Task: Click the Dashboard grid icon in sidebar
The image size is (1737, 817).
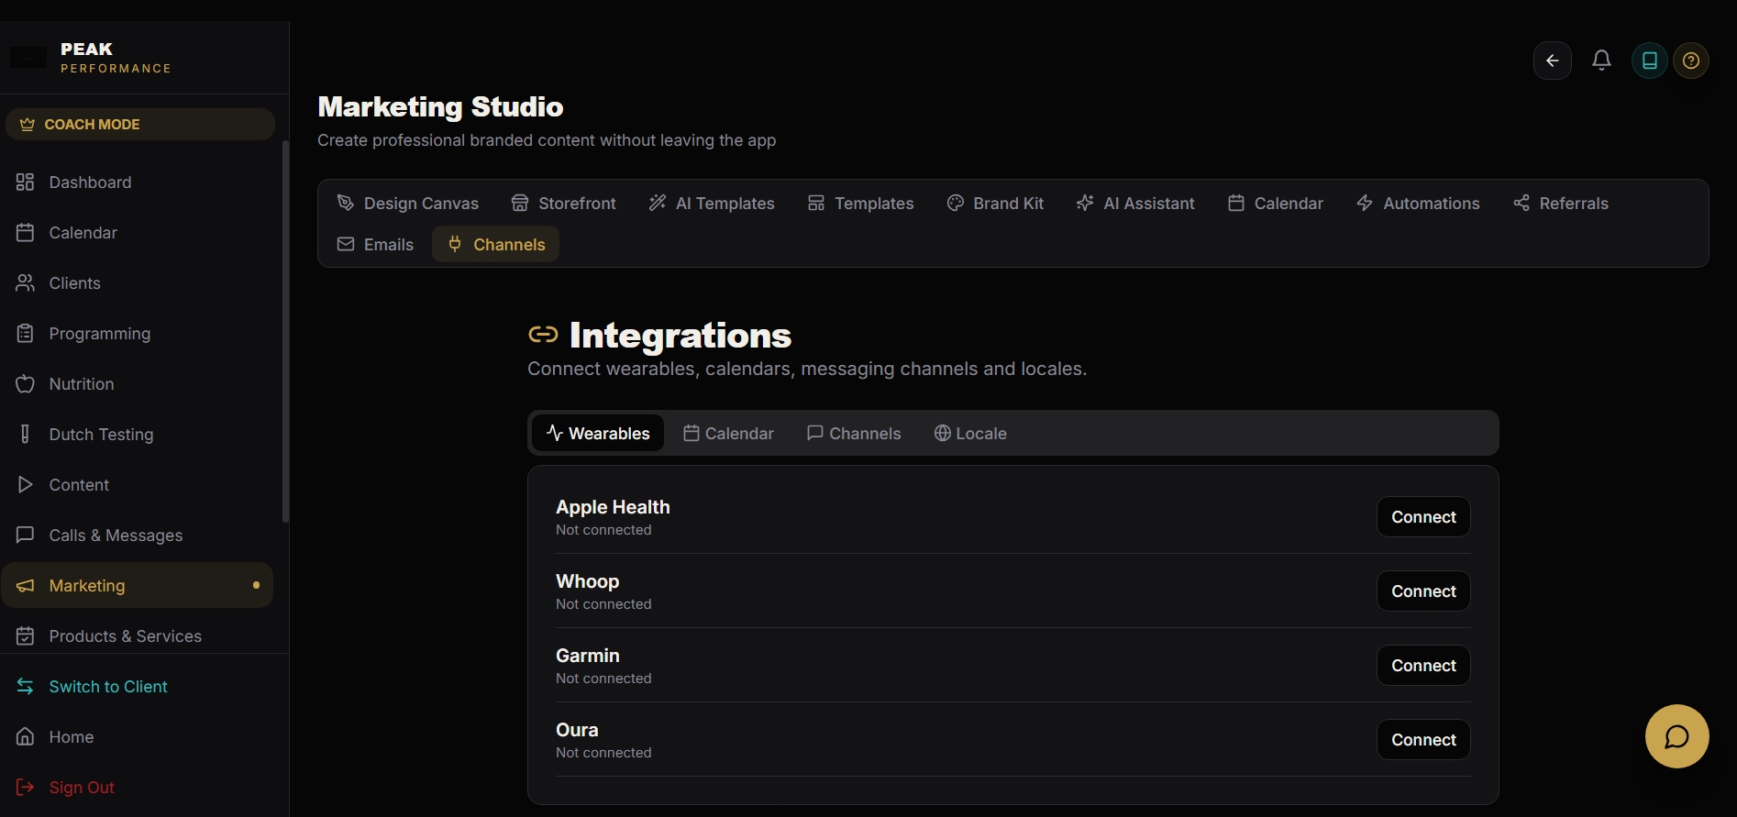Action: [26, 182]
